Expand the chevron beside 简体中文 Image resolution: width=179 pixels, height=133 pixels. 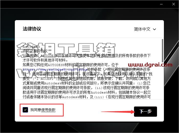tap(154, 29)
